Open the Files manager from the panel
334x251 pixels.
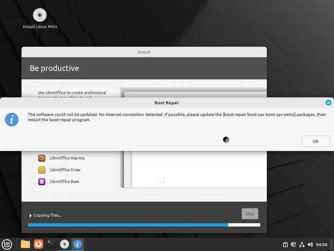pos(25,244)
